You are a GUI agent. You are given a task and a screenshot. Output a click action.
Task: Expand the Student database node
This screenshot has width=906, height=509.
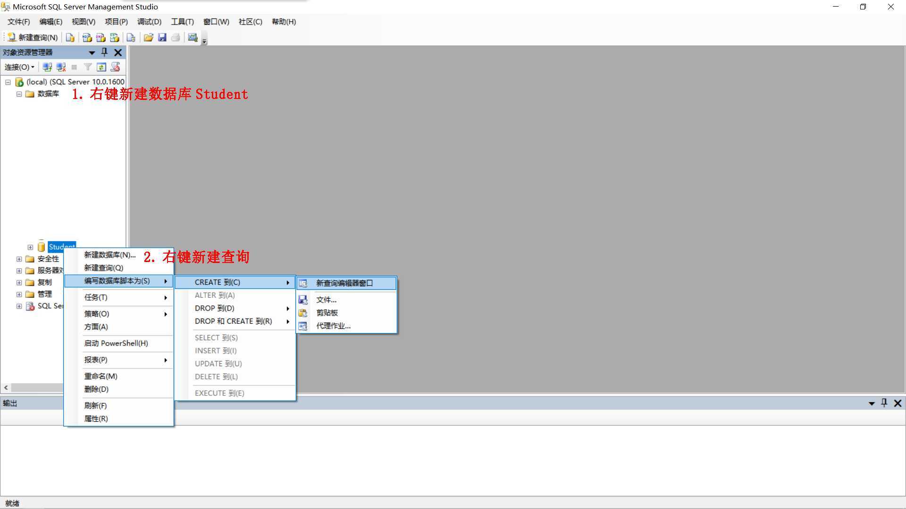click(30, 247)
